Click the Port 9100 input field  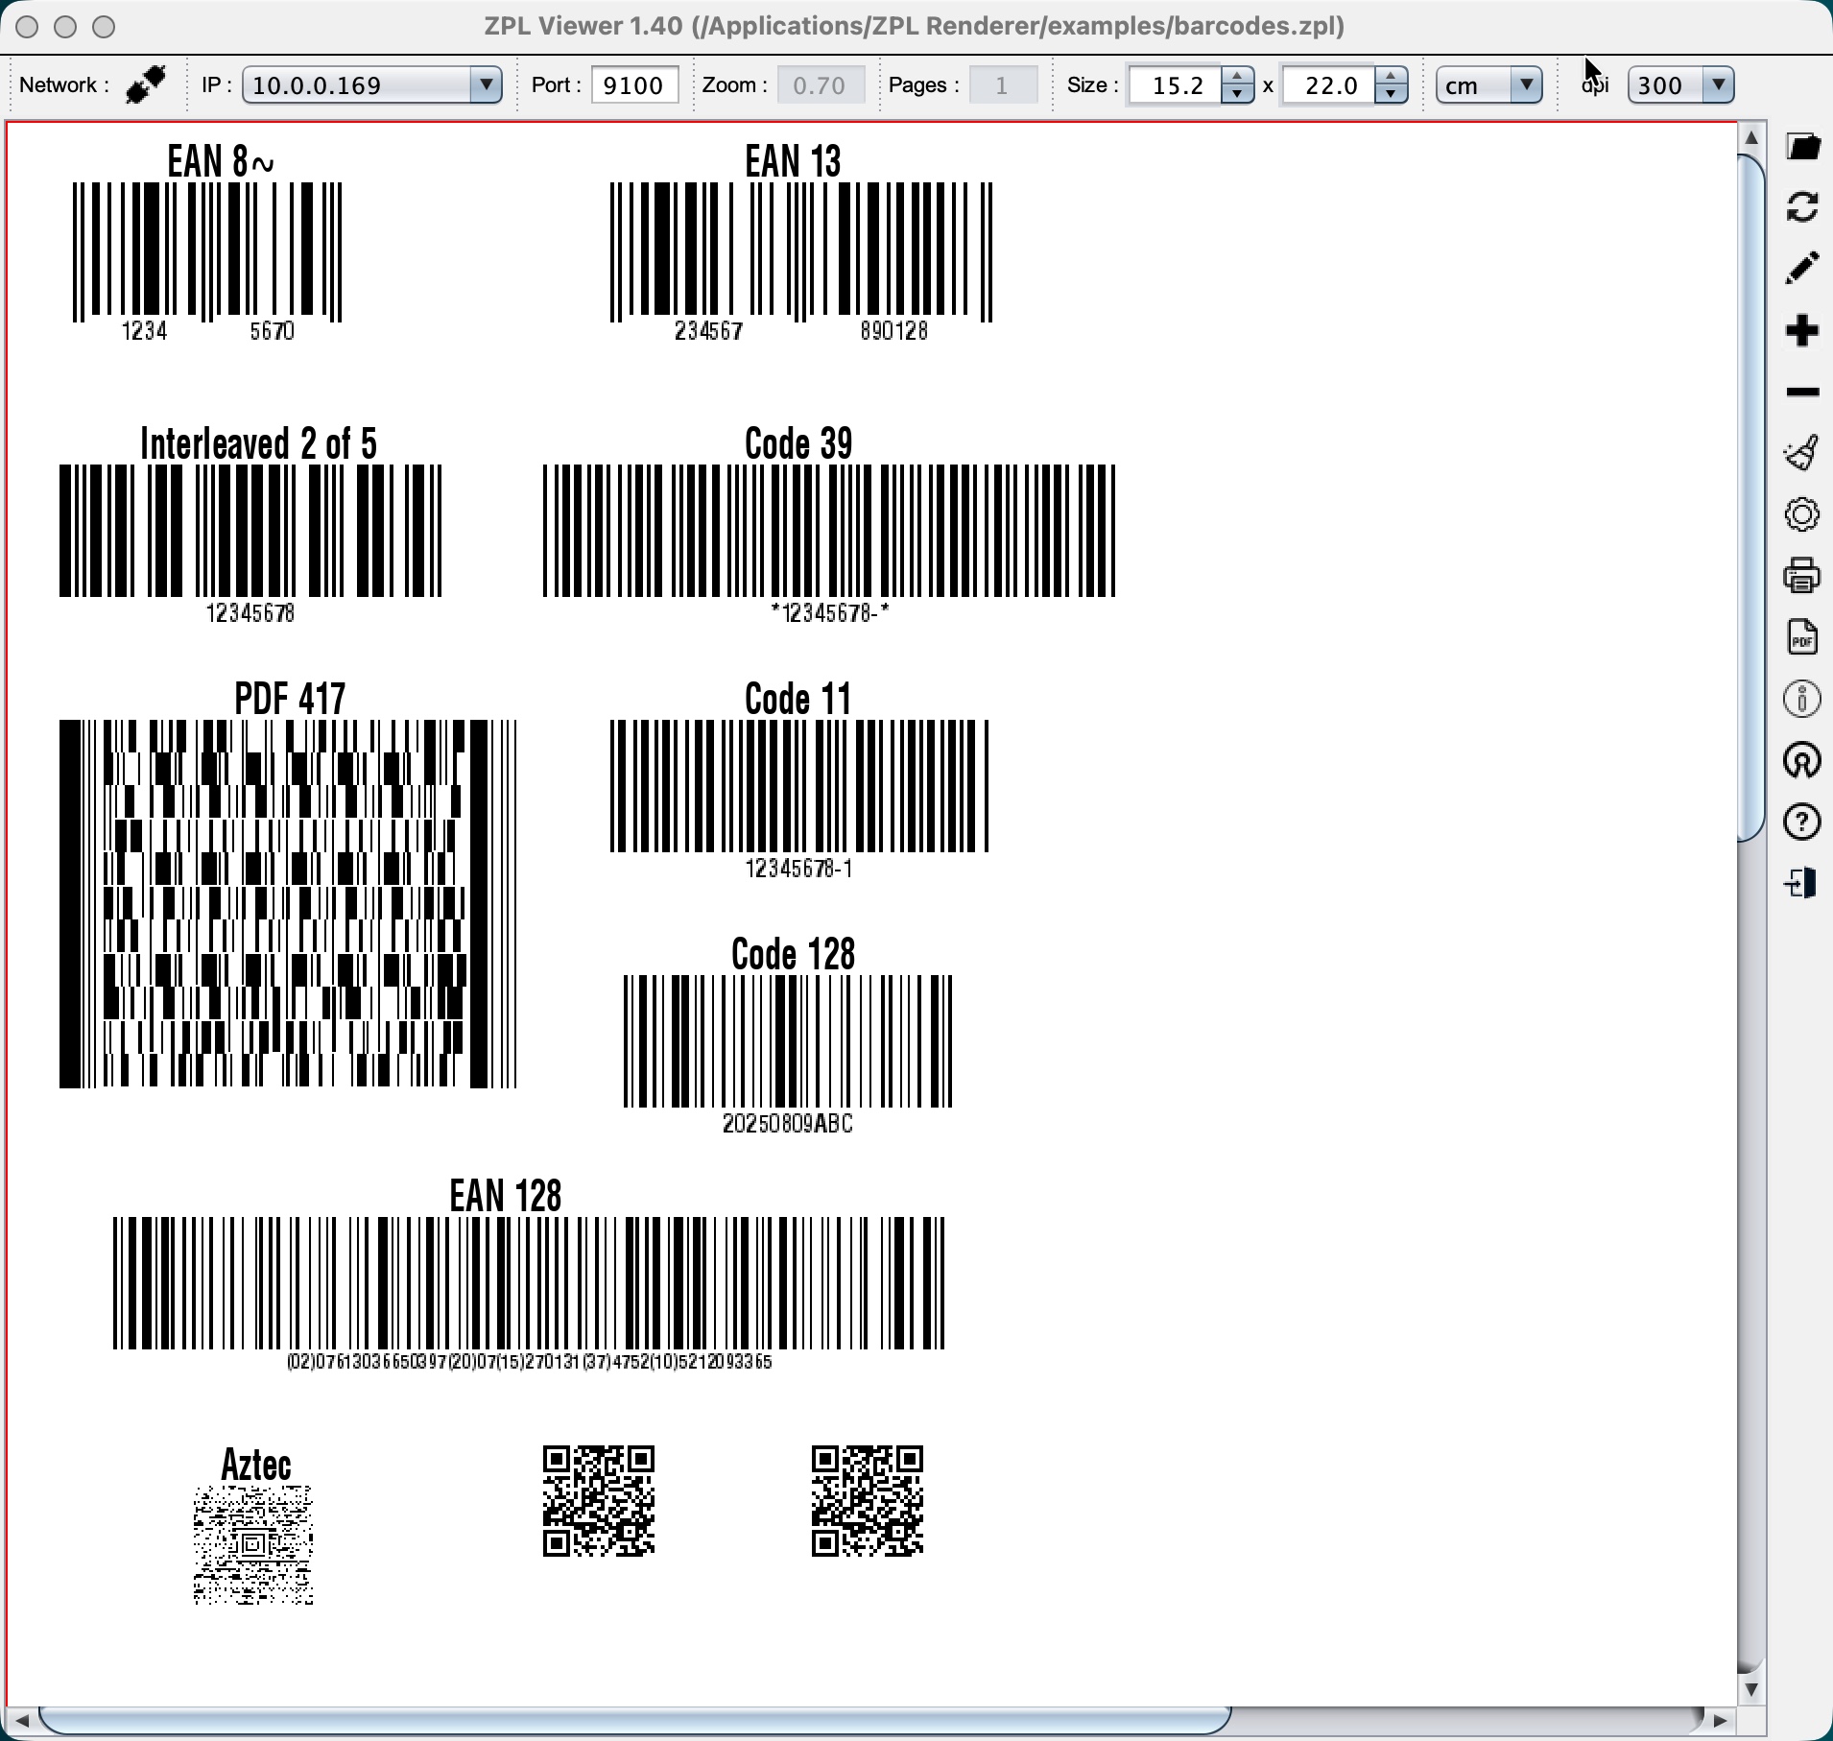(634, 85)
